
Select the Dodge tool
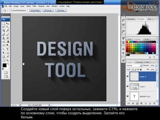click(7, 45)
